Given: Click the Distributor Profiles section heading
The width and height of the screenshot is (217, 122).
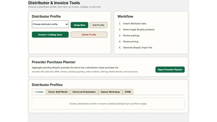Looking at the screenshot, I should (47, 85).
